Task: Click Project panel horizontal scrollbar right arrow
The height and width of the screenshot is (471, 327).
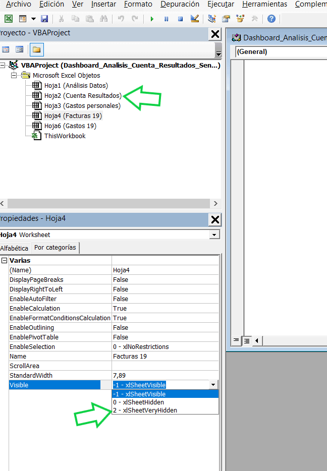Action: [215, 203]
